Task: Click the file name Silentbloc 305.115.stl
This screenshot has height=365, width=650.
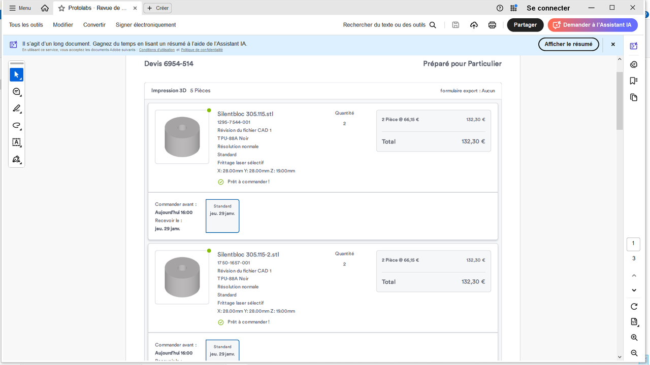Action: [245, 114]
